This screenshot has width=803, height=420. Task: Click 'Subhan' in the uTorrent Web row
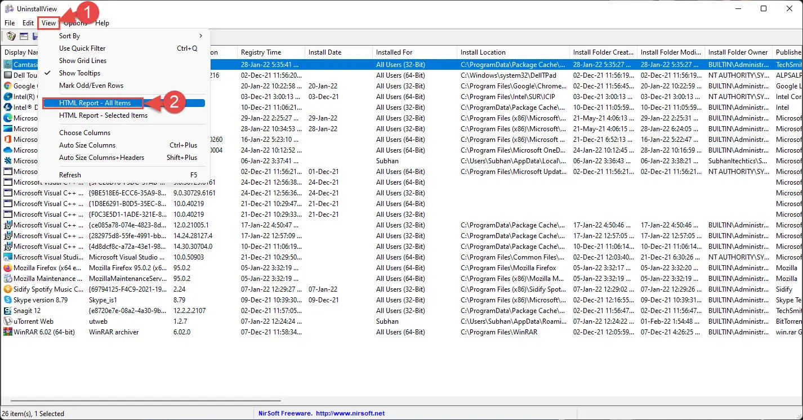(x=387, y=321)
